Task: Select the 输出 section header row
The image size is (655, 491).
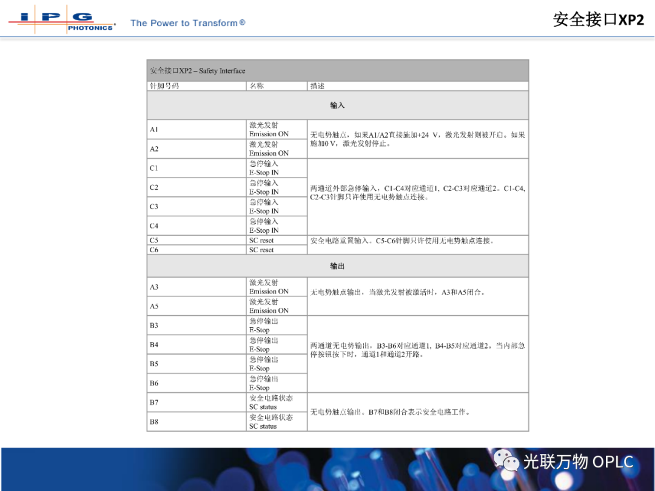Action: 337,266
